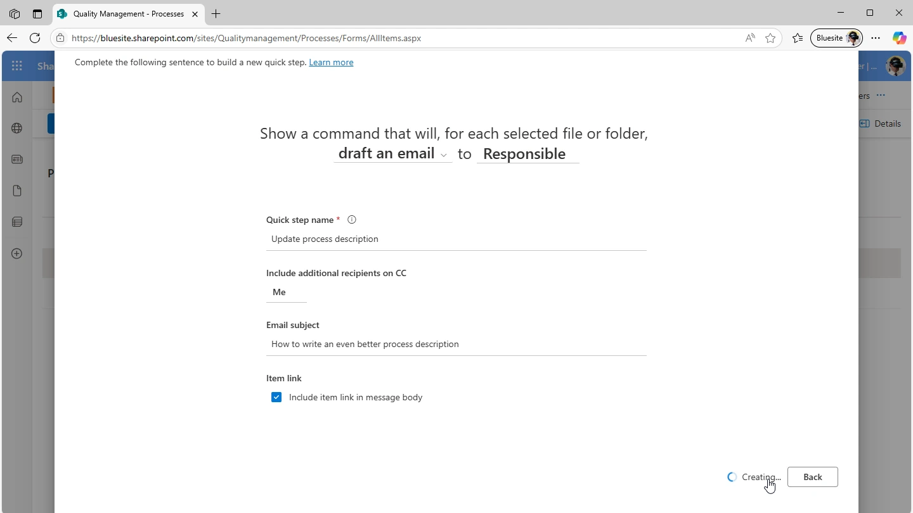Image resolution: width=913 pixels, height=513 pixels.
Task: Expand the draft an email action dropdown
Action: [392, 154]
